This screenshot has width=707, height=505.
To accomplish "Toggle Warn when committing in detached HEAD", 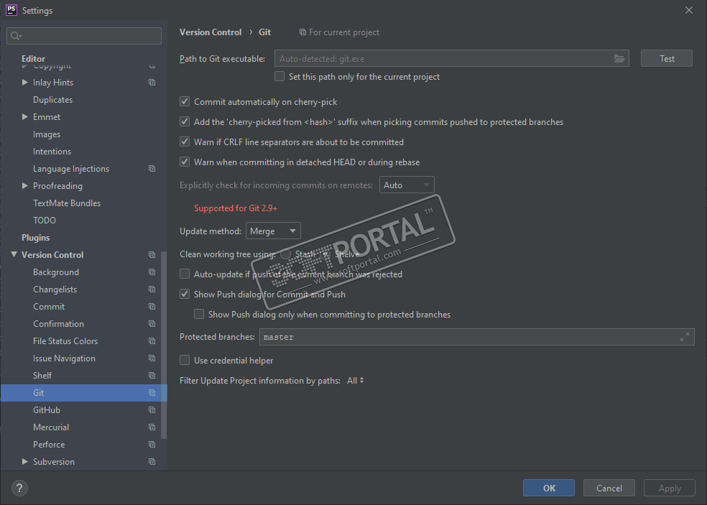I will pyautogui.click(x=185, y=162).
